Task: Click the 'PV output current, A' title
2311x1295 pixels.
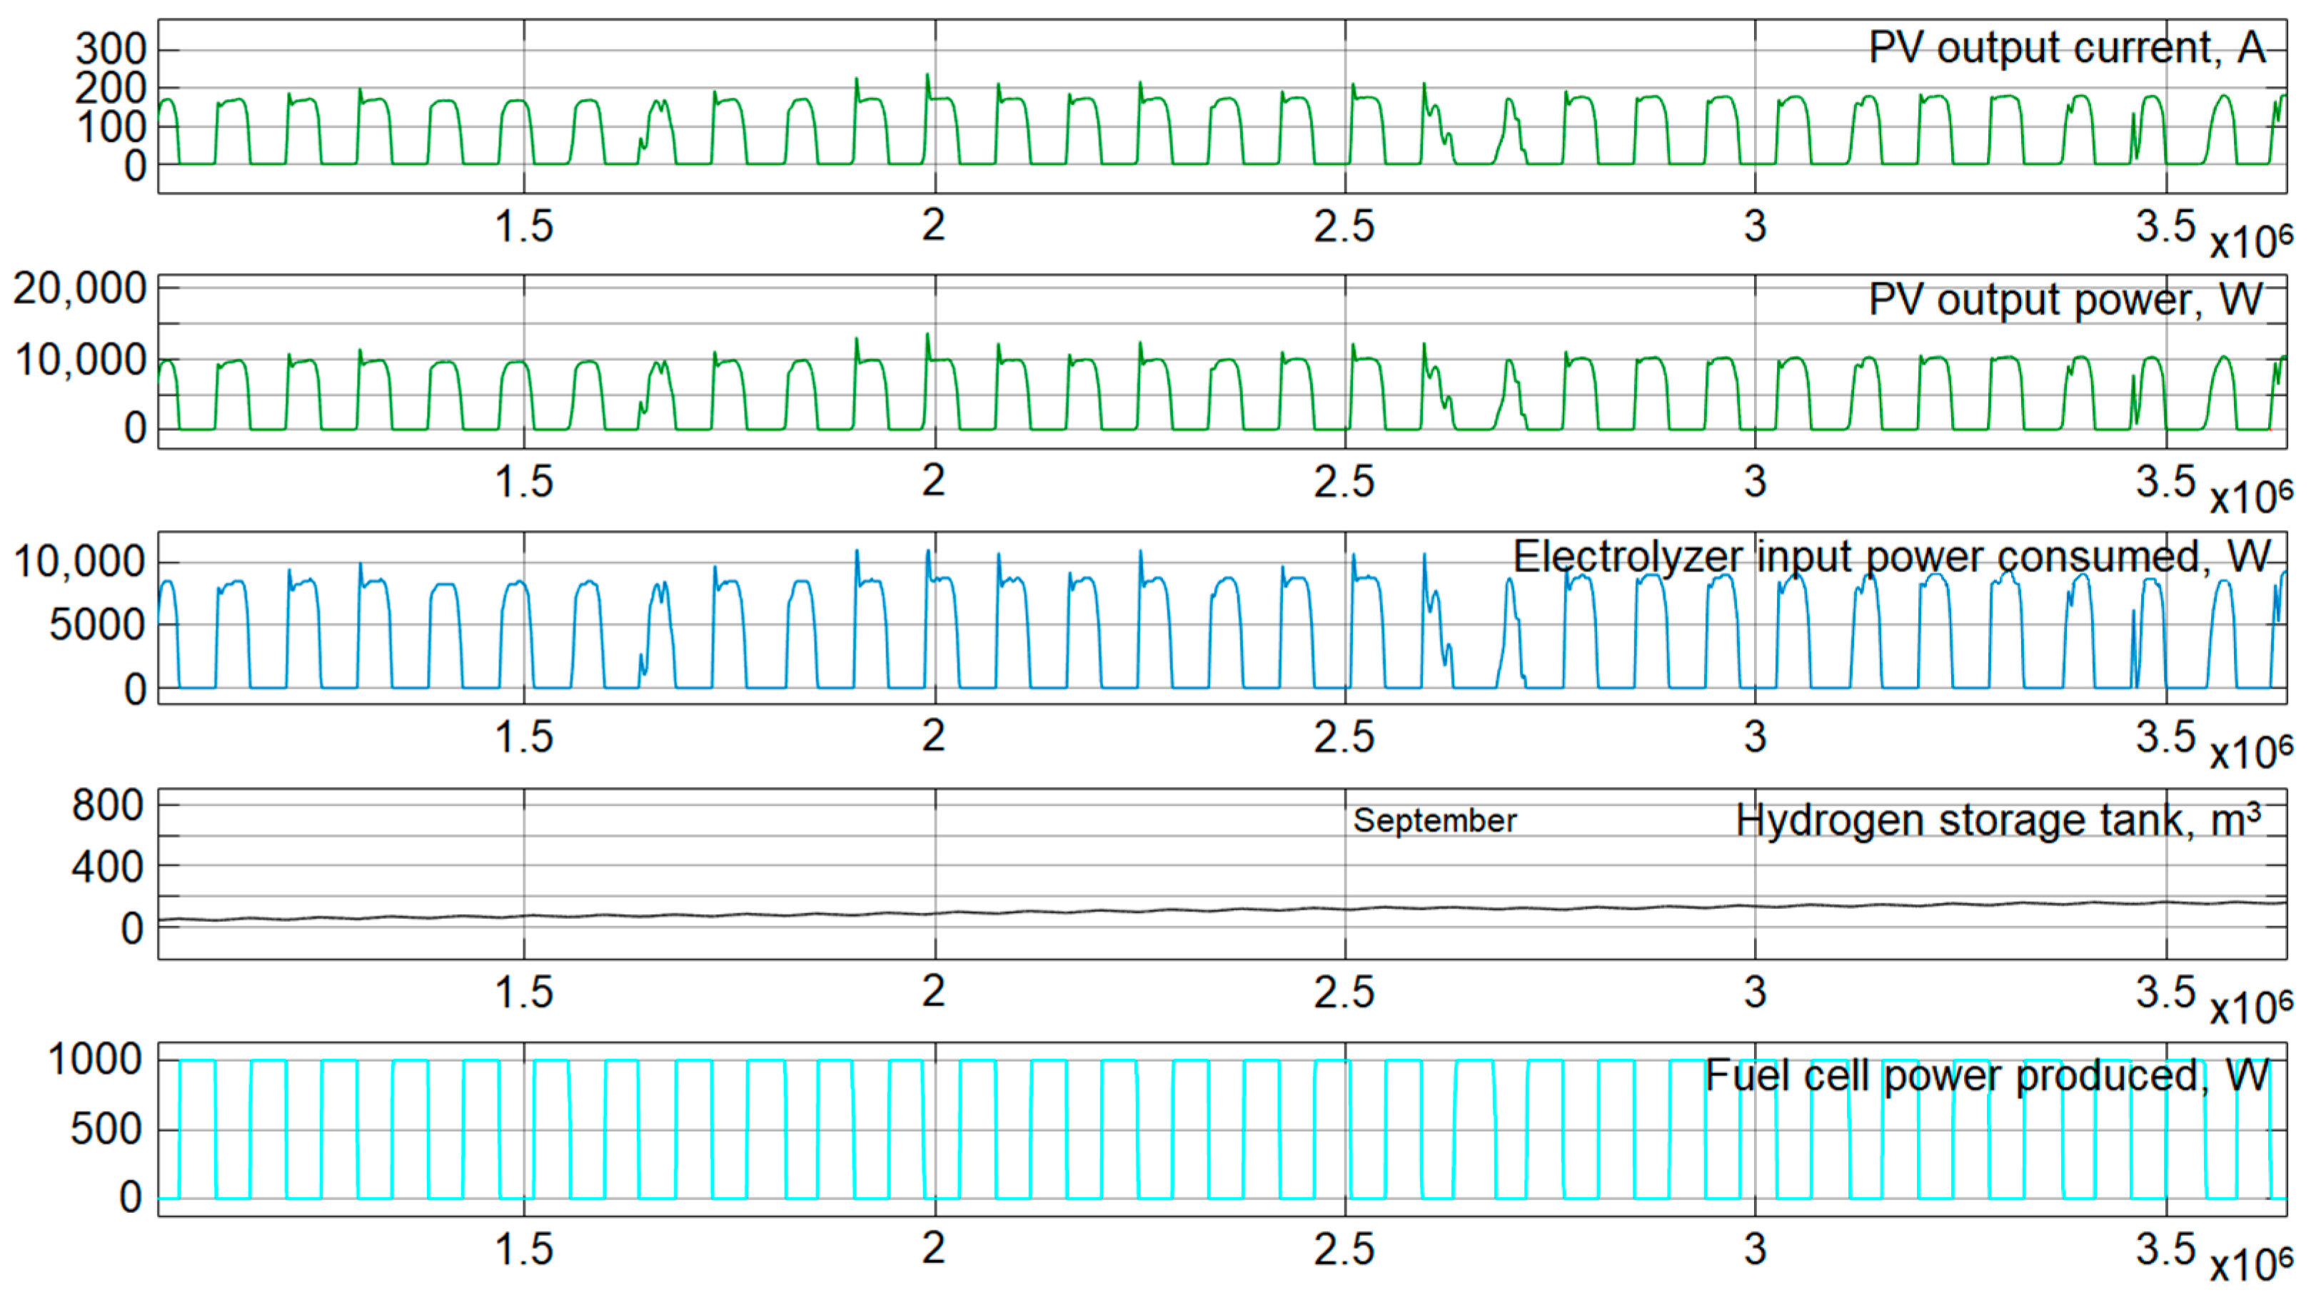Action: pyautogui.click(x=2066, y=48)
